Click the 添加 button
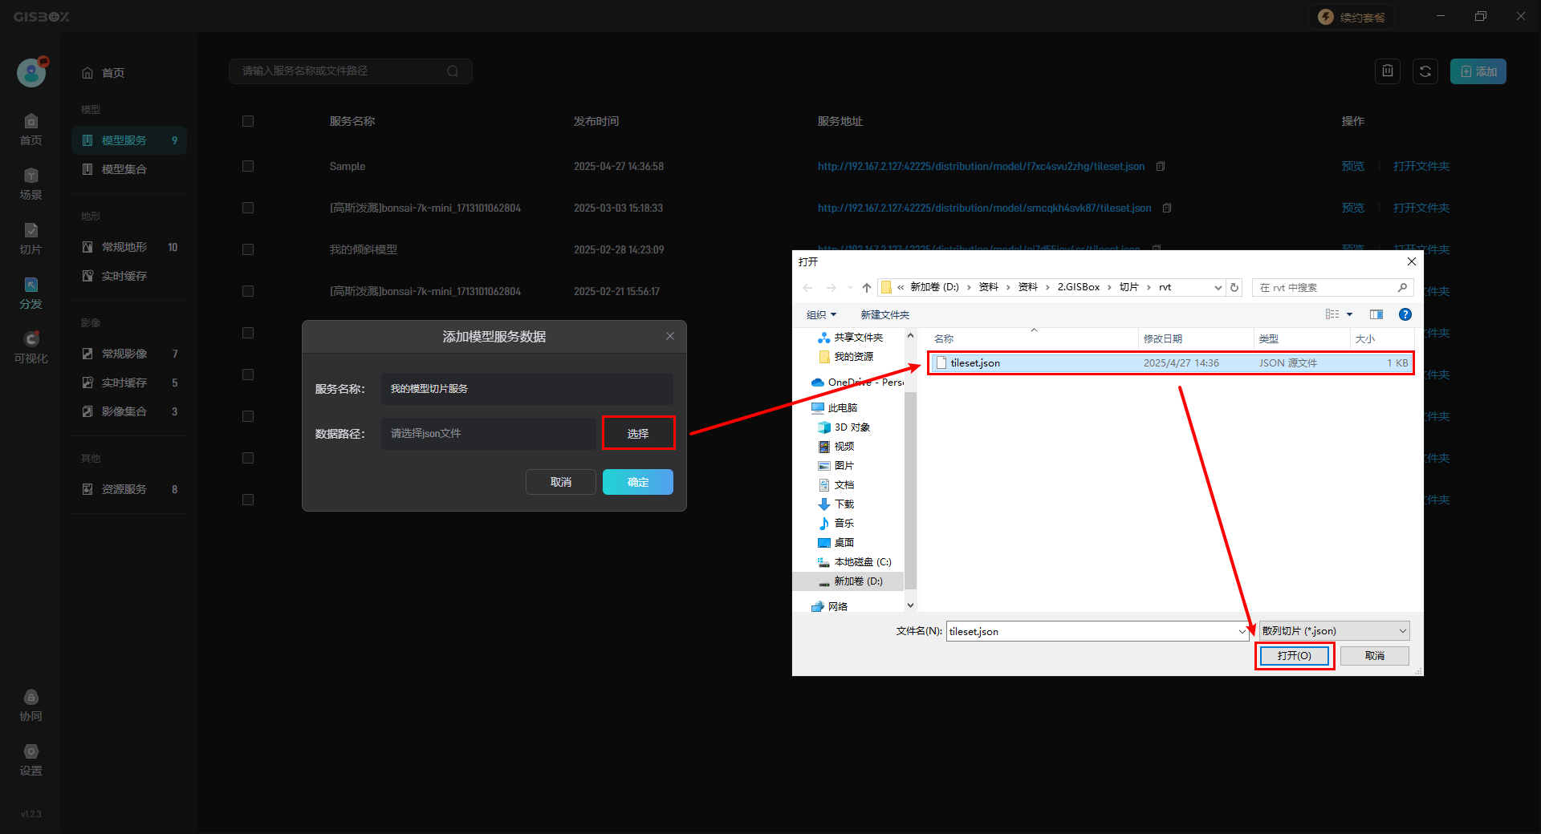The image size is (1541, 834). pyautogui.click(x=1478, y=71)
